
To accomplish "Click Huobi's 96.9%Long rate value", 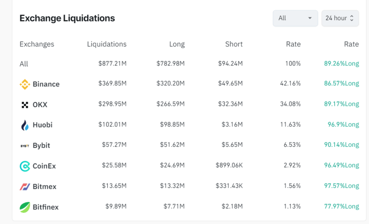I will point(343,125).
